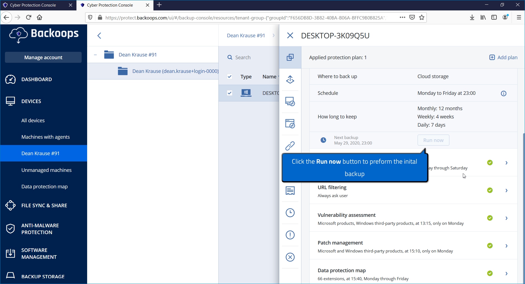Collapse the Dean Krause #91 tree node
The image size is (525, 284).
[x=95, y=55]
